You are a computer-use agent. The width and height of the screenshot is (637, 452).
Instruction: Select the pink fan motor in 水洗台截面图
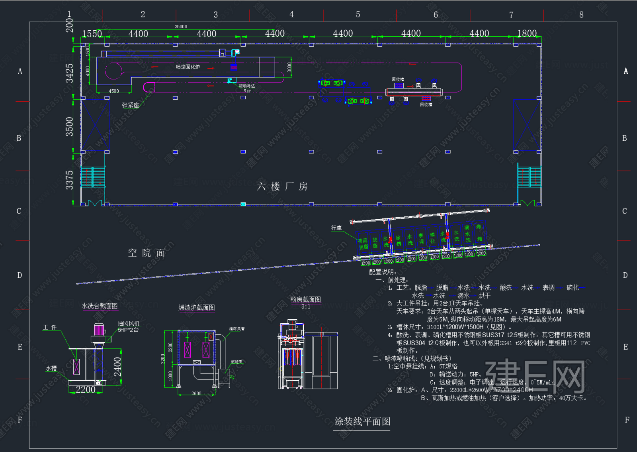point(99,330)
